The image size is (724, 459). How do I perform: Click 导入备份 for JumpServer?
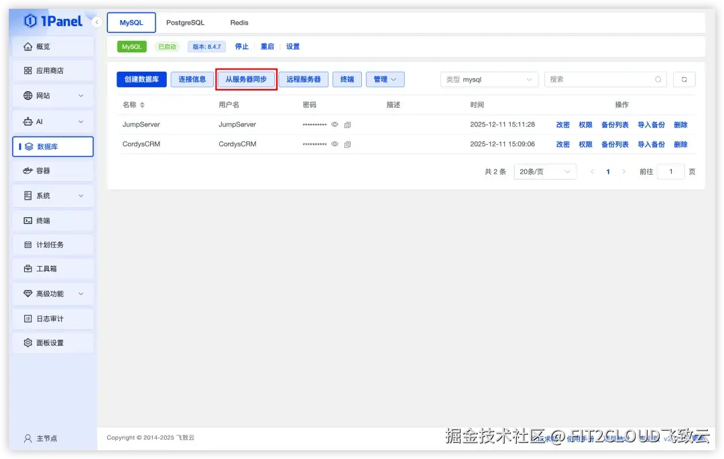pyautogui.click(x=651, y=125)
